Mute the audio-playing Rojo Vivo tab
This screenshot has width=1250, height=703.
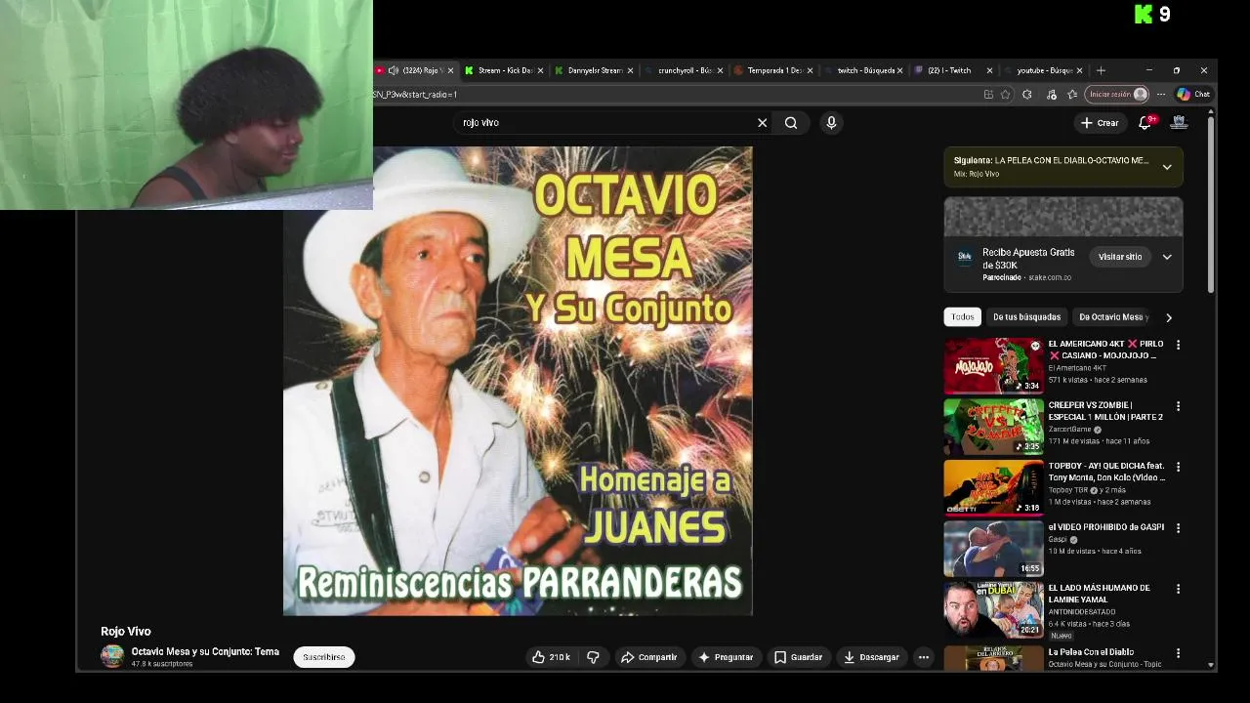[394, 70]
